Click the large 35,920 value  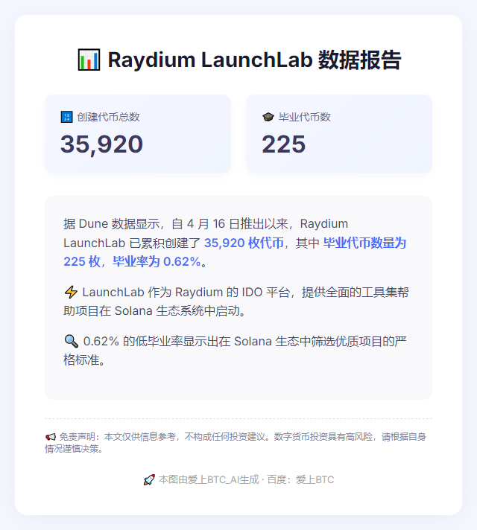point(101,144)
